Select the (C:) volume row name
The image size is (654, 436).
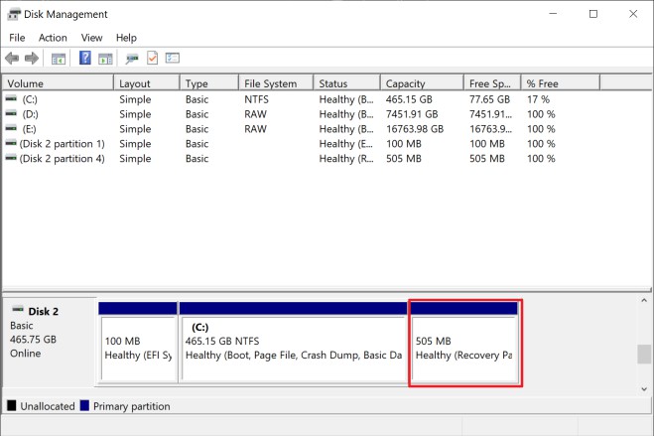click(x=30, y=99)
